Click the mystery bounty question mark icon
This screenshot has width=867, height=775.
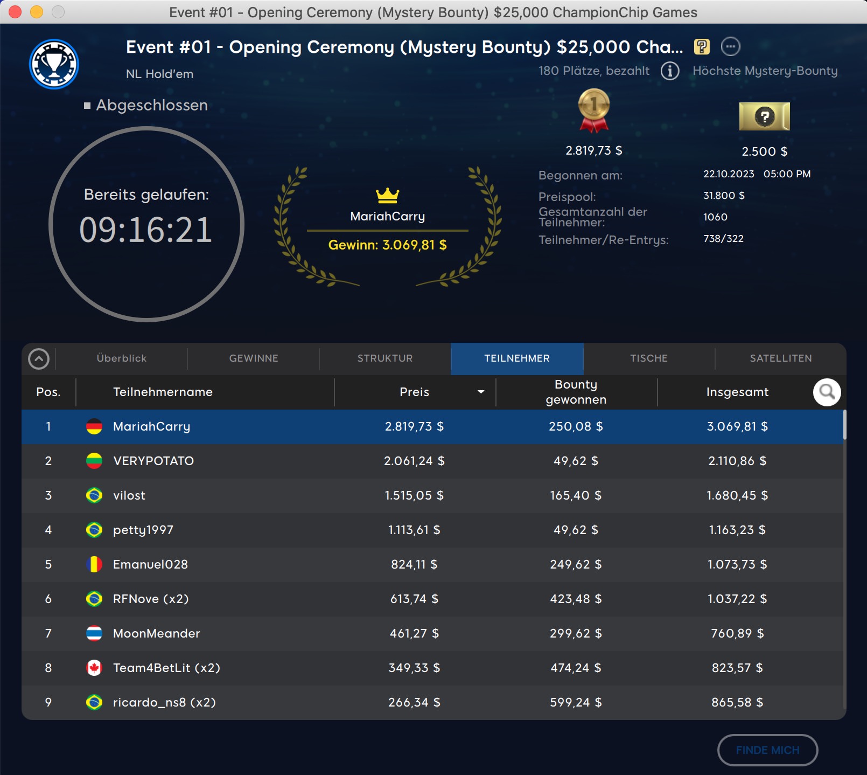point(702,47)
